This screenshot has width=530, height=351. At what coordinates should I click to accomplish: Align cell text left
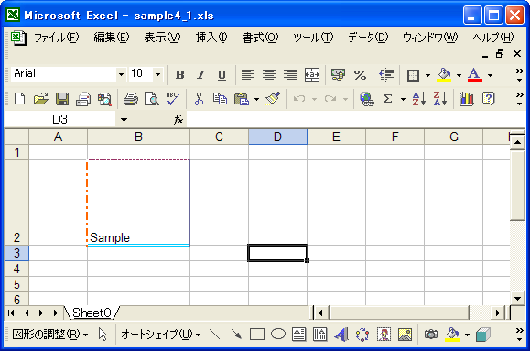tap(248, 75)
